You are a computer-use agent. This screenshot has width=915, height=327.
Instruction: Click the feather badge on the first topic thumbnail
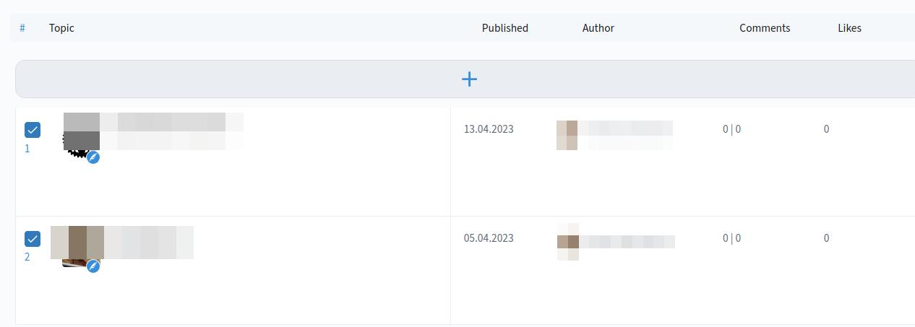click(93, 157)
